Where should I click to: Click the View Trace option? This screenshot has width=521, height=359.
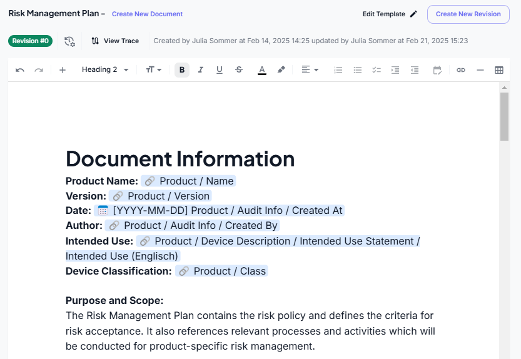pos(115,41)
